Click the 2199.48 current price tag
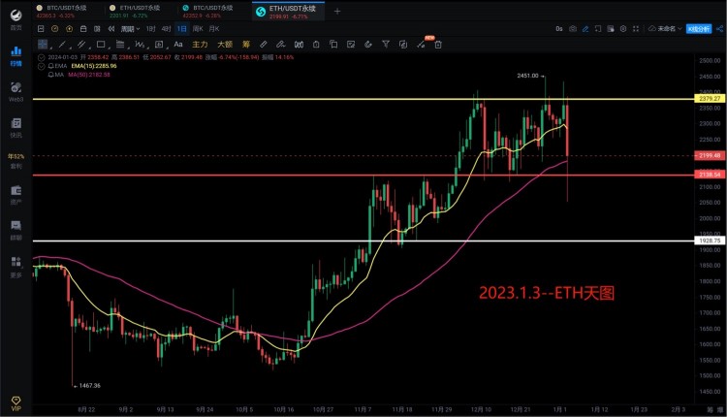The image size is (727, 417). coord(710,156)
